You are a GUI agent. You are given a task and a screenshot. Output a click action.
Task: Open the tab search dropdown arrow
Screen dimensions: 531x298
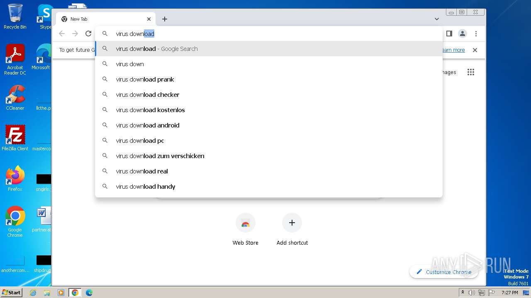[x=437, y=19]
